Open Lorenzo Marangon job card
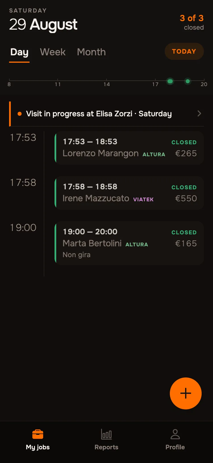213x463 pixels. [129, 148]
